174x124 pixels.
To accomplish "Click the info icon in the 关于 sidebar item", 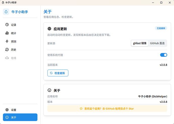I will pyautogui.click(x=7, y=117).
